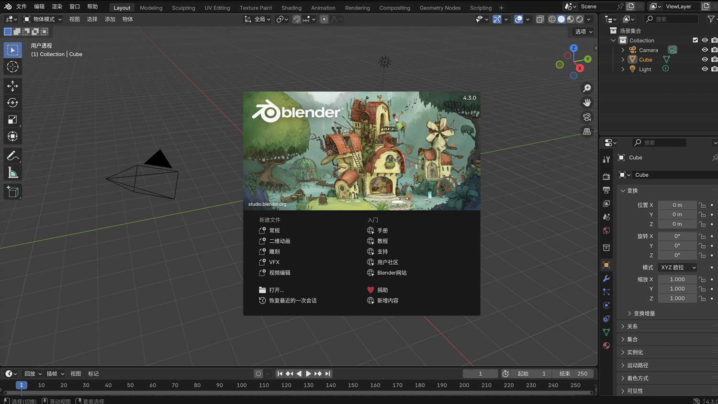Open the XYZ 欧拉 rotation mode dropdown
This screenshot has height=404, width=718.
coord(677,267)
